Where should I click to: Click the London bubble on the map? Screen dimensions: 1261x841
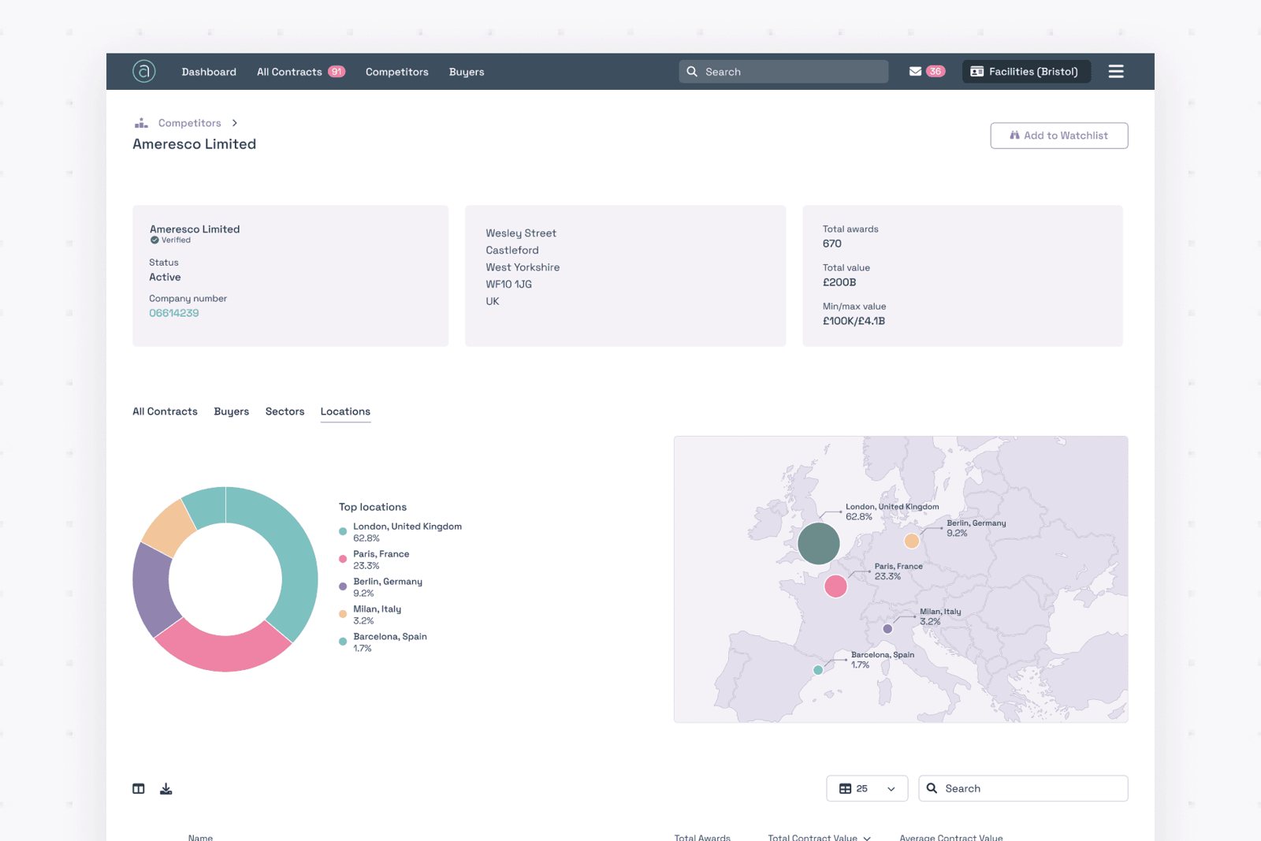[x=818, y=543]
